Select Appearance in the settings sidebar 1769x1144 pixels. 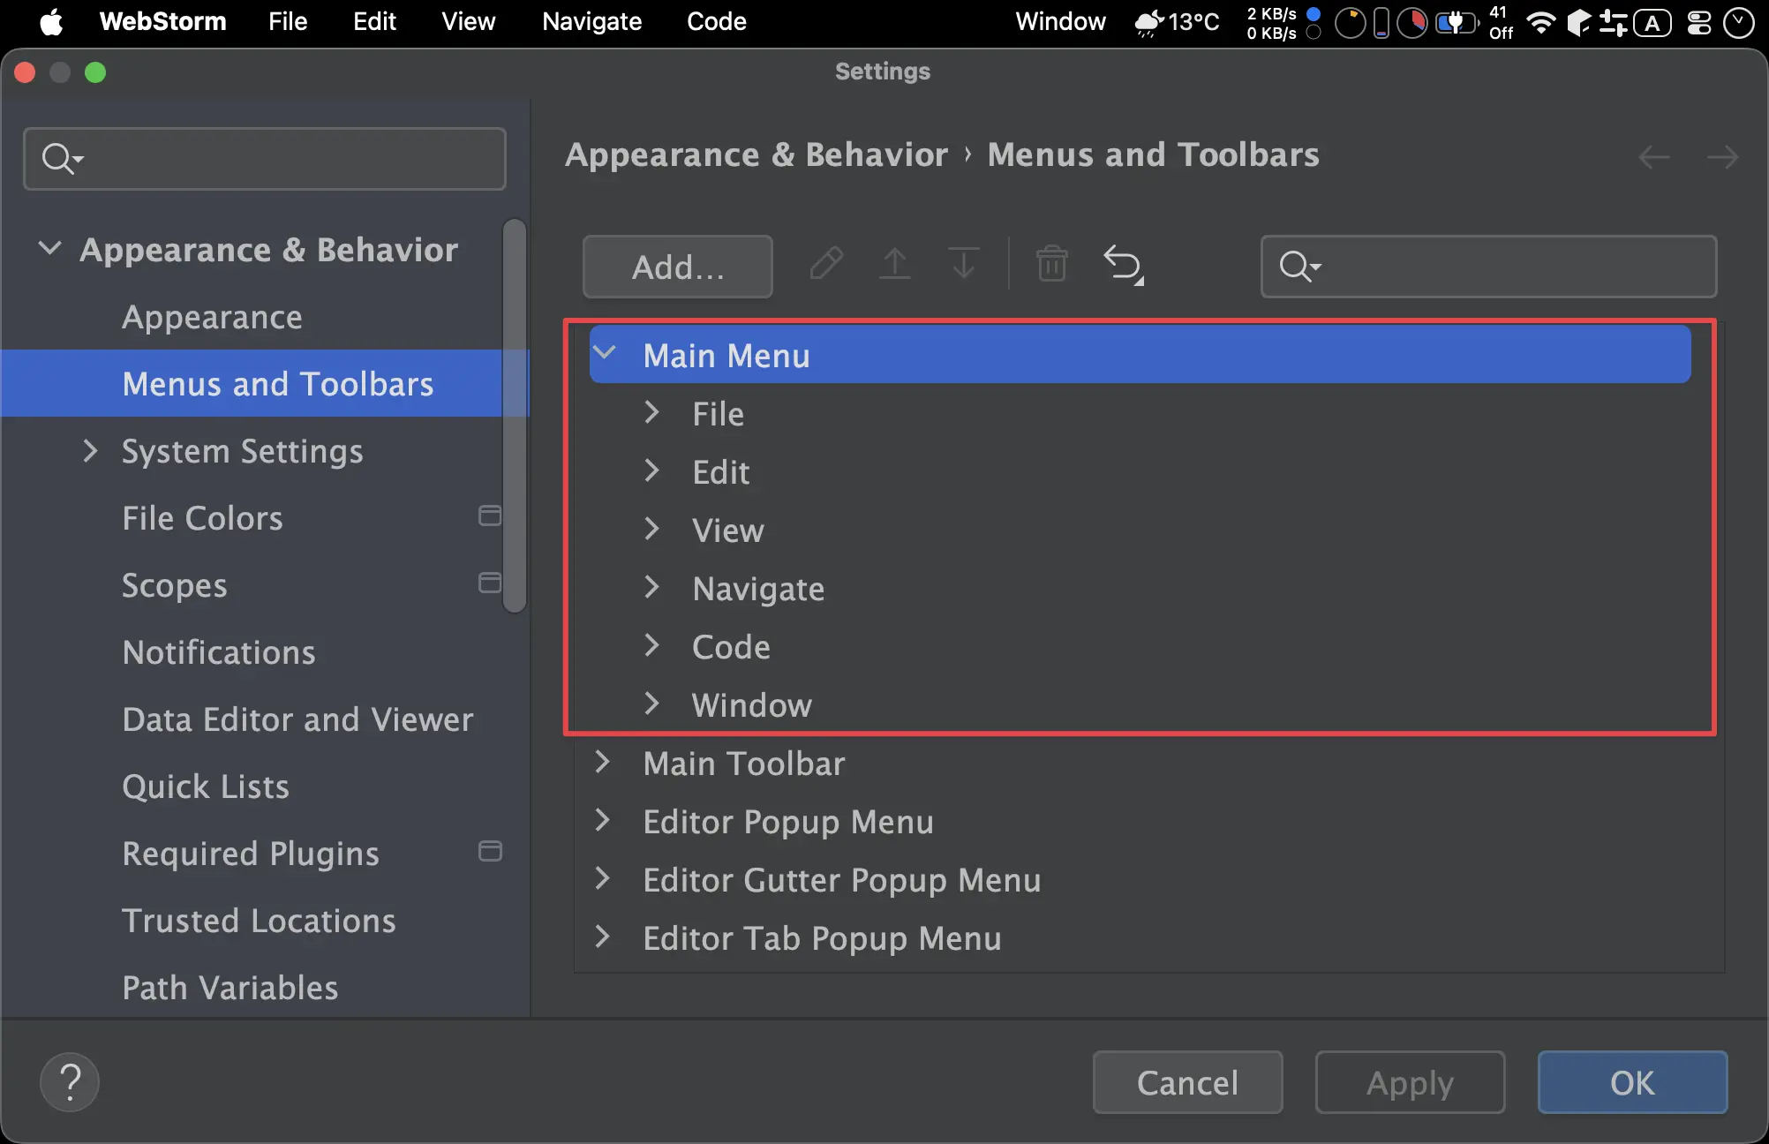tap(212, 317)
